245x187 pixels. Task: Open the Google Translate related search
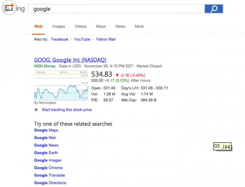coord(49,175)
